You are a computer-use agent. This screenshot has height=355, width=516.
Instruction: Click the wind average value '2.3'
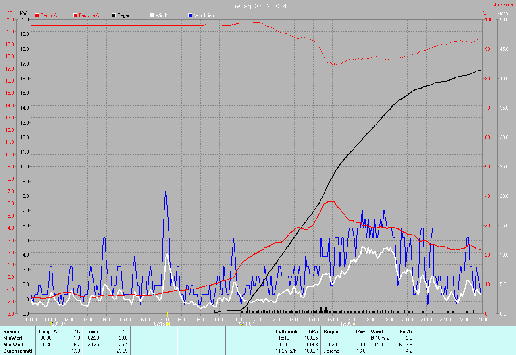[x=409, y=338]
